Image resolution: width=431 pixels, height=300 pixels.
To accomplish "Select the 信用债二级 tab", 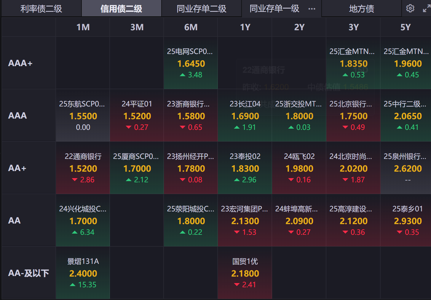I will [x=121, y=9].
